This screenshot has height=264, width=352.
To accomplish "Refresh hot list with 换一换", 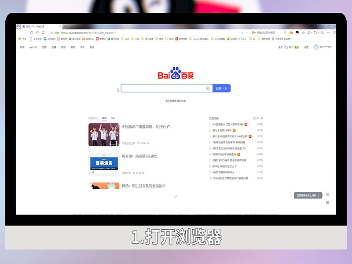I will pos(258,118).
